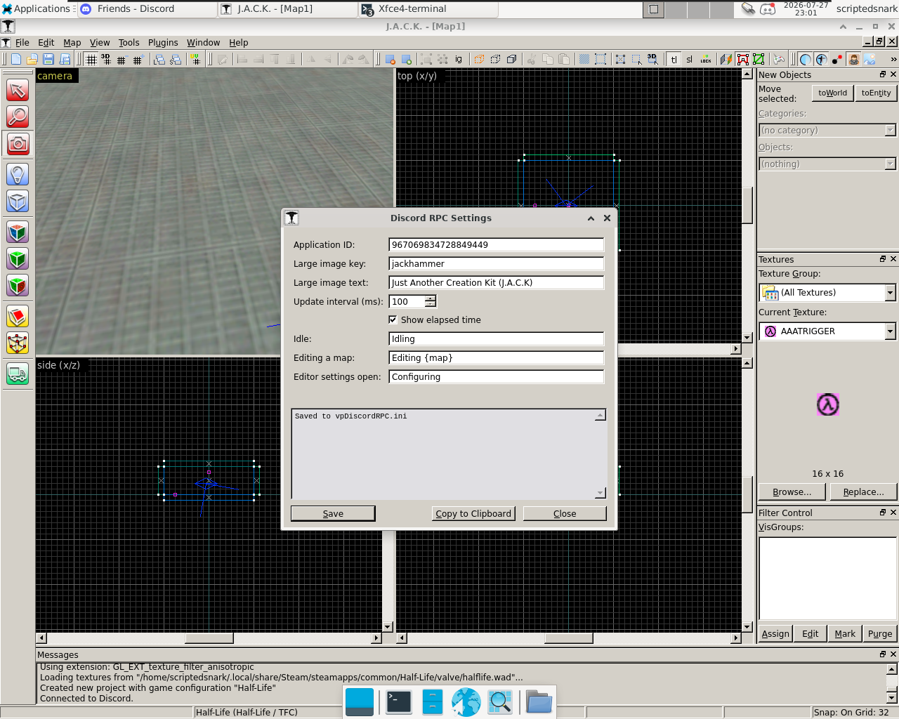Open the Applications menu in the taskbar
Image resolution: width=899 pixels, height=719 pixels.
[x=37, y=8]
